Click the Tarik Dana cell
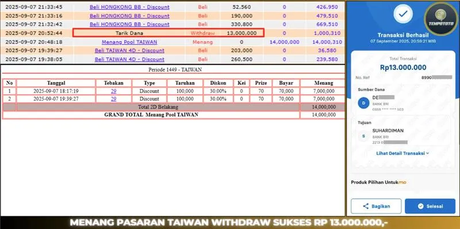 (x=129, y=33)
